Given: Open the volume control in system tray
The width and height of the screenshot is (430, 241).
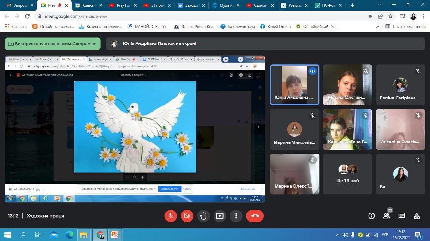Looking at the screenshot, I should (345, 235).
